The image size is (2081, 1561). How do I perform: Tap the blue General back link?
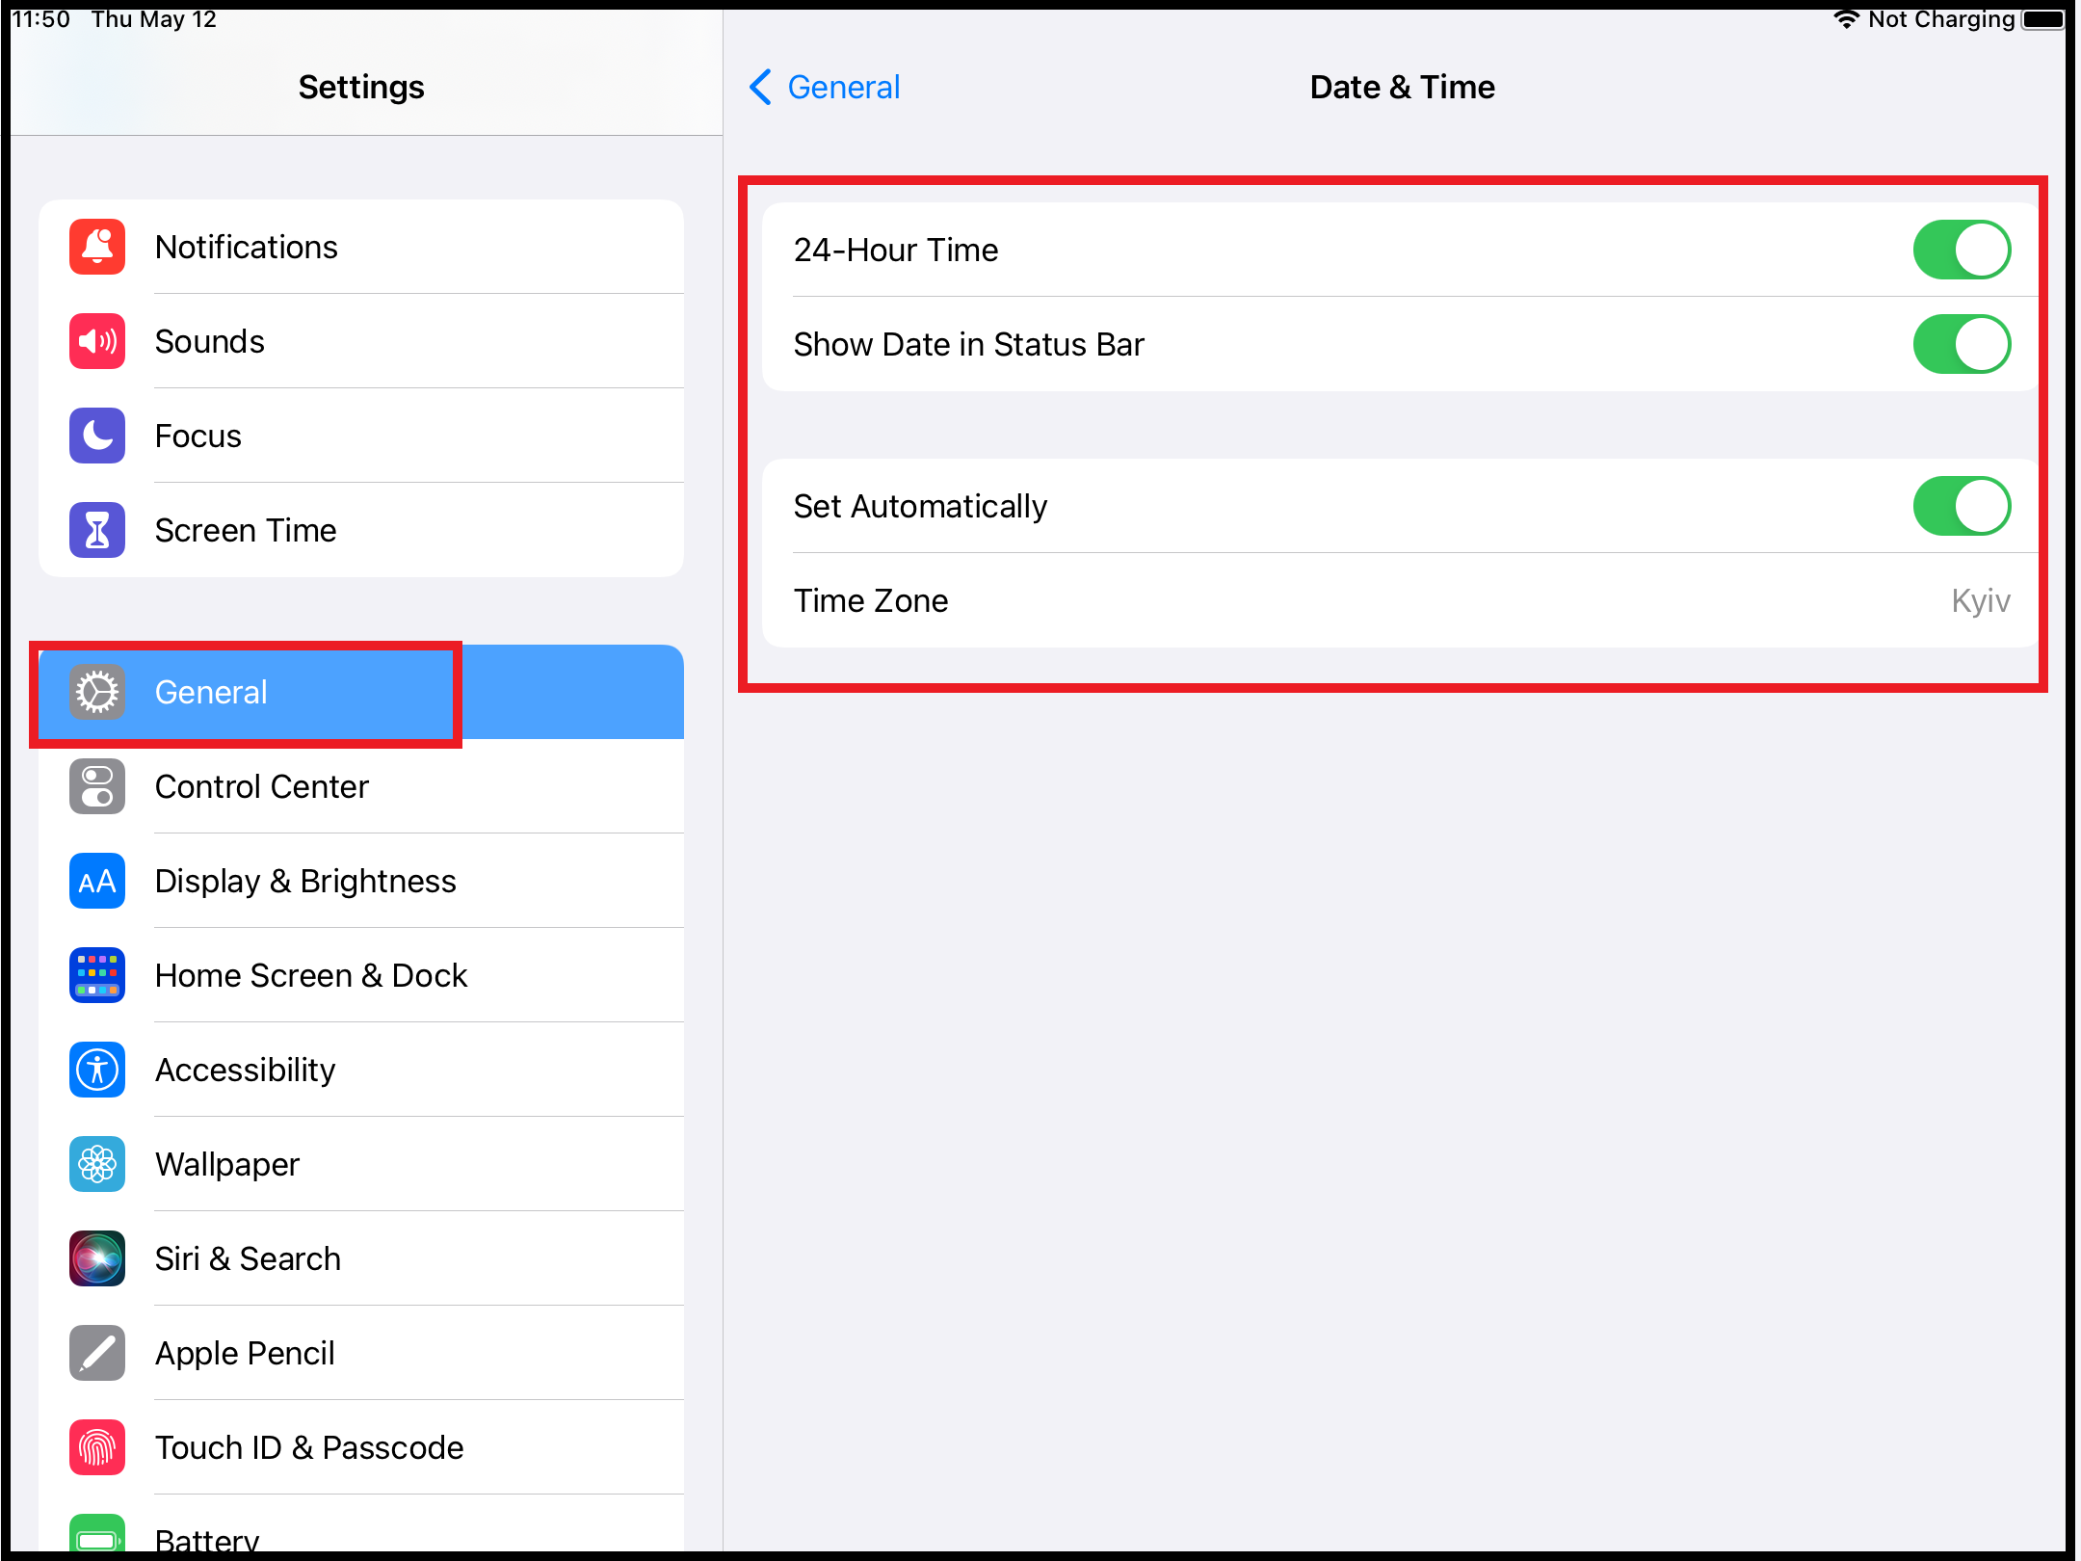coord(843,87)
